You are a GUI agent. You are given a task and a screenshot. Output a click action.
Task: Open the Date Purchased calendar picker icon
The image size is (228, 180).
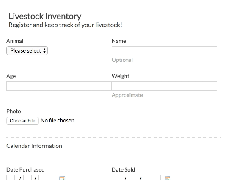point(62,178)
